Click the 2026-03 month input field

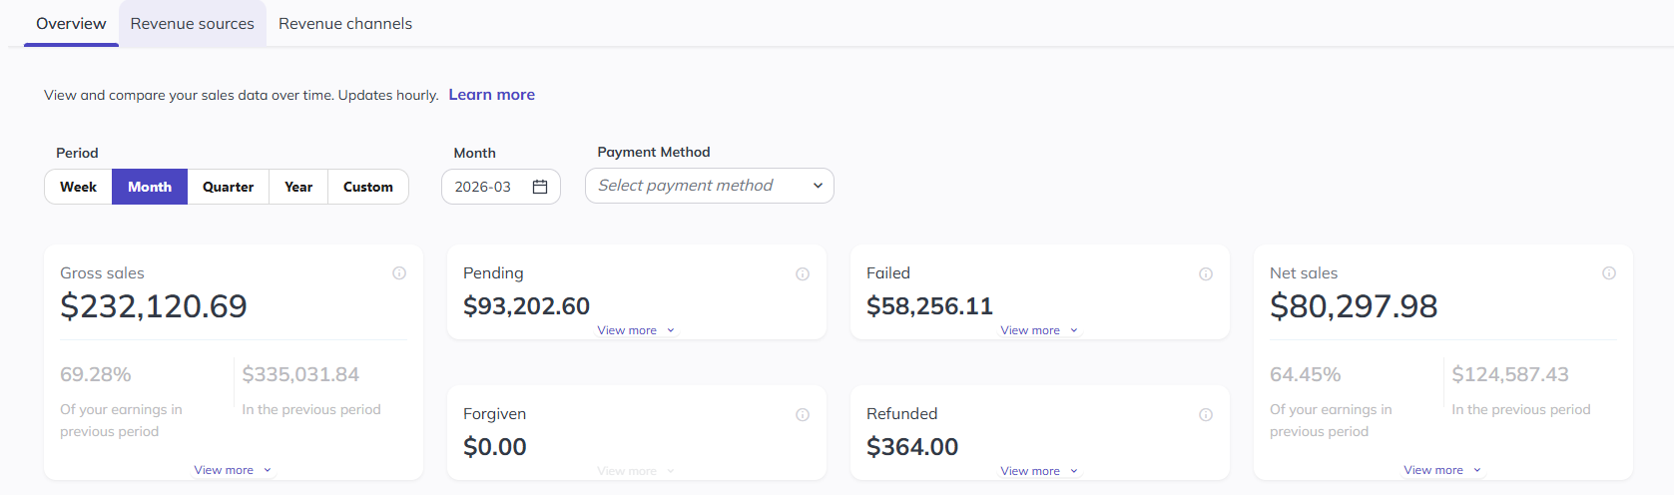pyautogui.click(x=501, y=187)
